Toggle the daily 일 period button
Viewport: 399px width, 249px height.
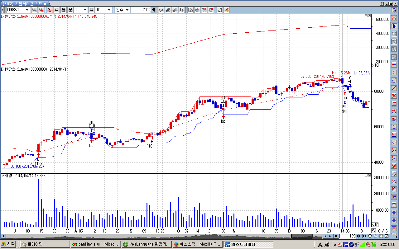point(50,10)
